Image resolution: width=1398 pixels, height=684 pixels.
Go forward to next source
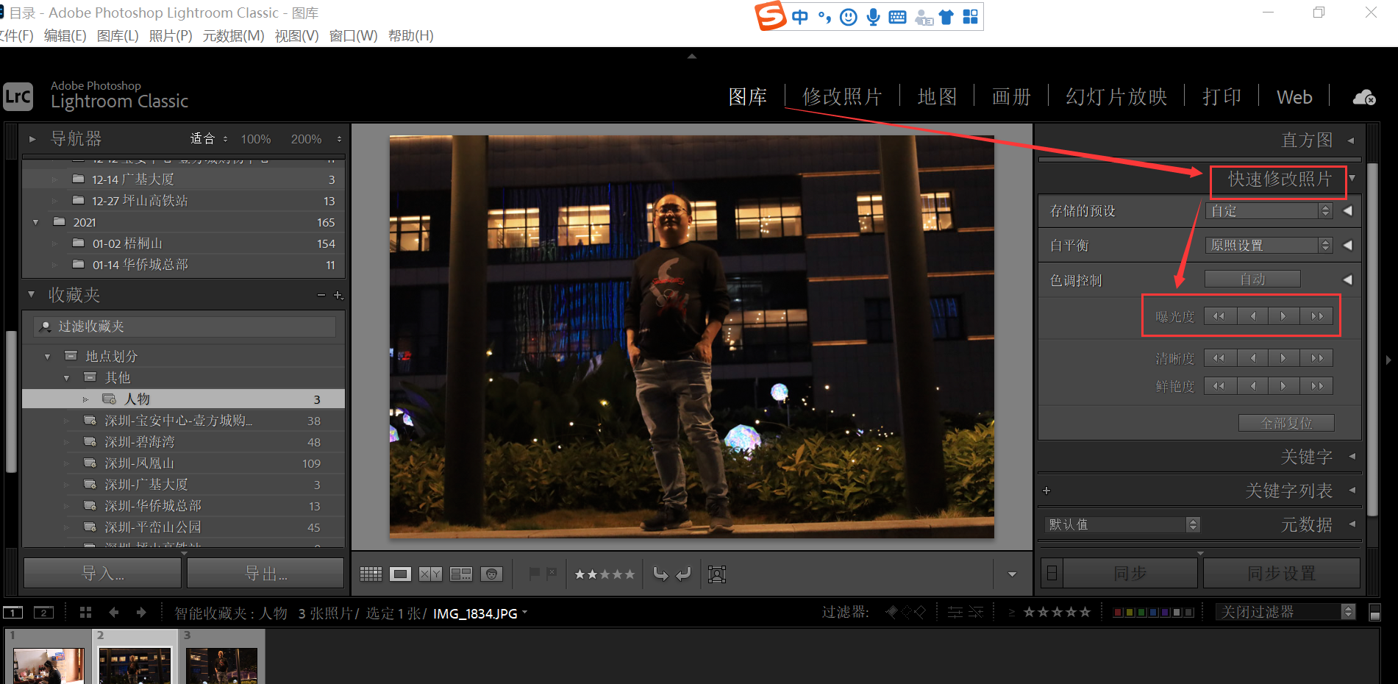pos(141,612)
